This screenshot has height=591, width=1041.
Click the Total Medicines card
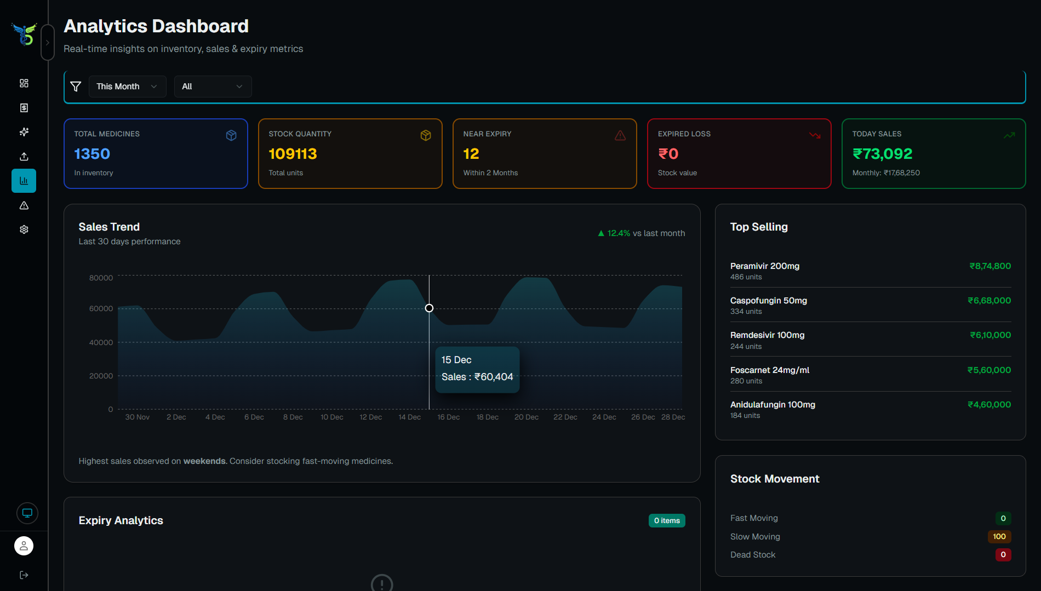click(156, 153)
